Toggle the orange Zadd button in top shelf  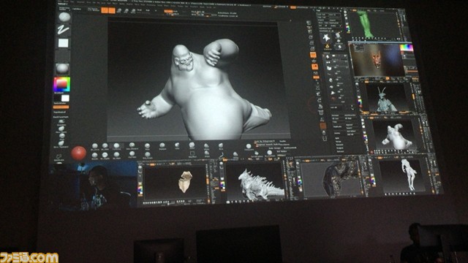click(169, 12)
